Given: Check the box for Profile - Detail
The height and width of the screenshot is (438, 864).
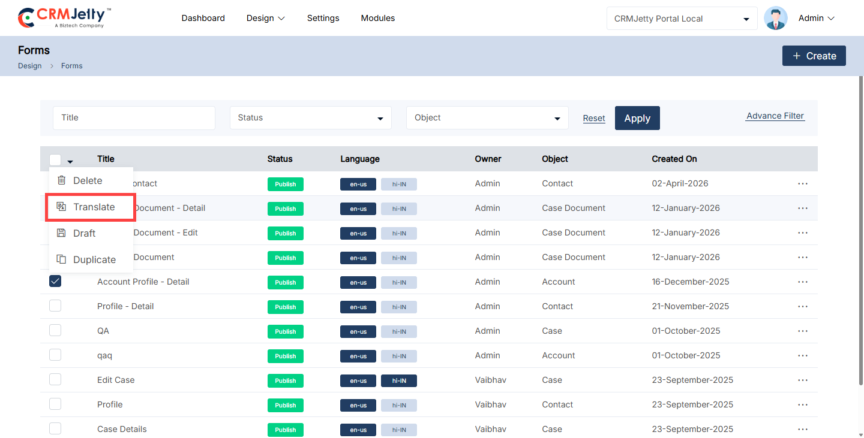Looking at the screenshot, I should 55,306.
